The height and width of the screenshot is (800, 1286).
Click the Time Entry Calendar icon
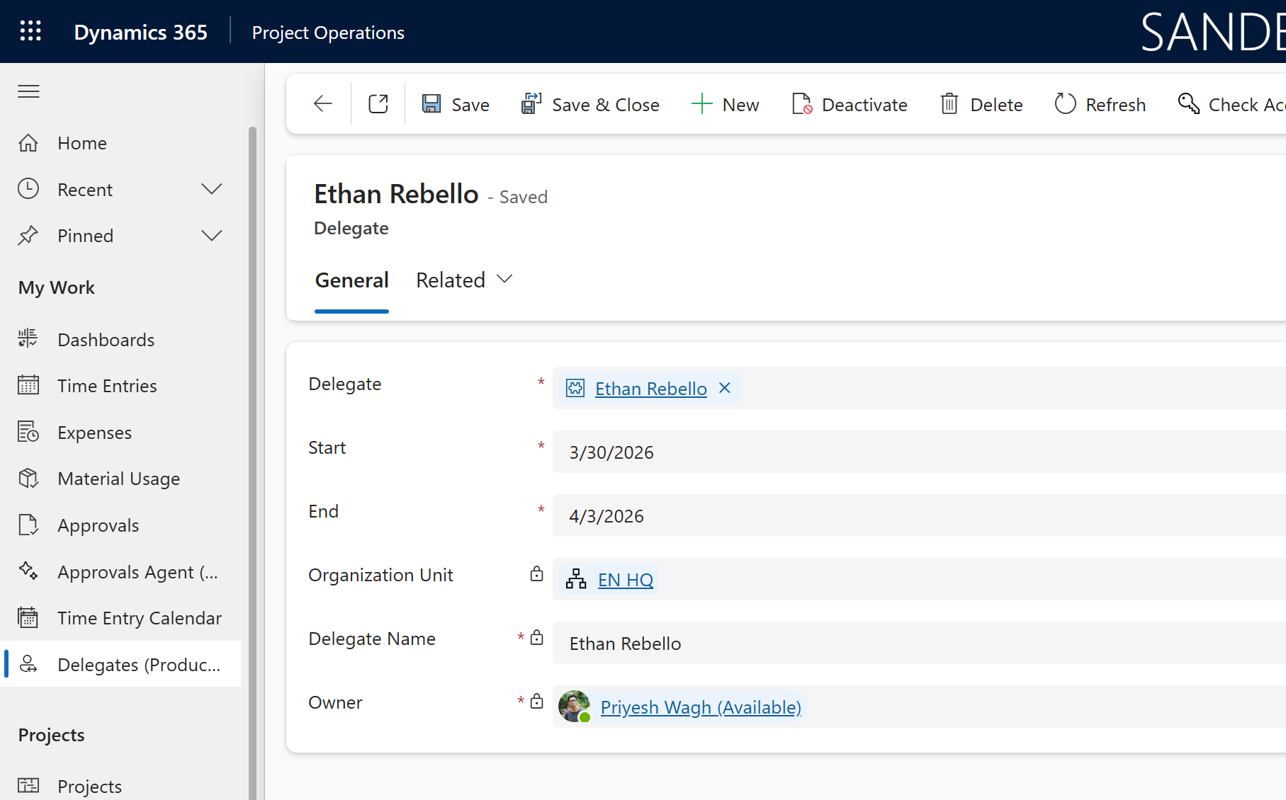28,617
